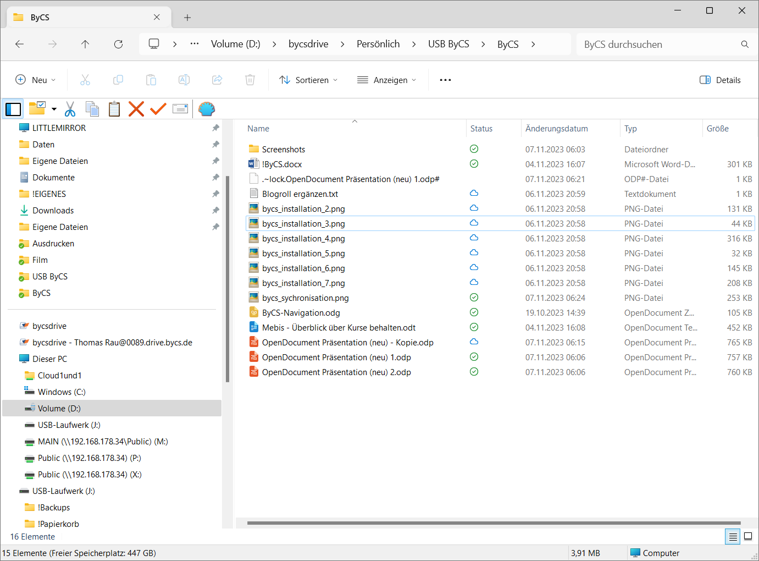Open the Sortieren dropdown

click(308, 80)
